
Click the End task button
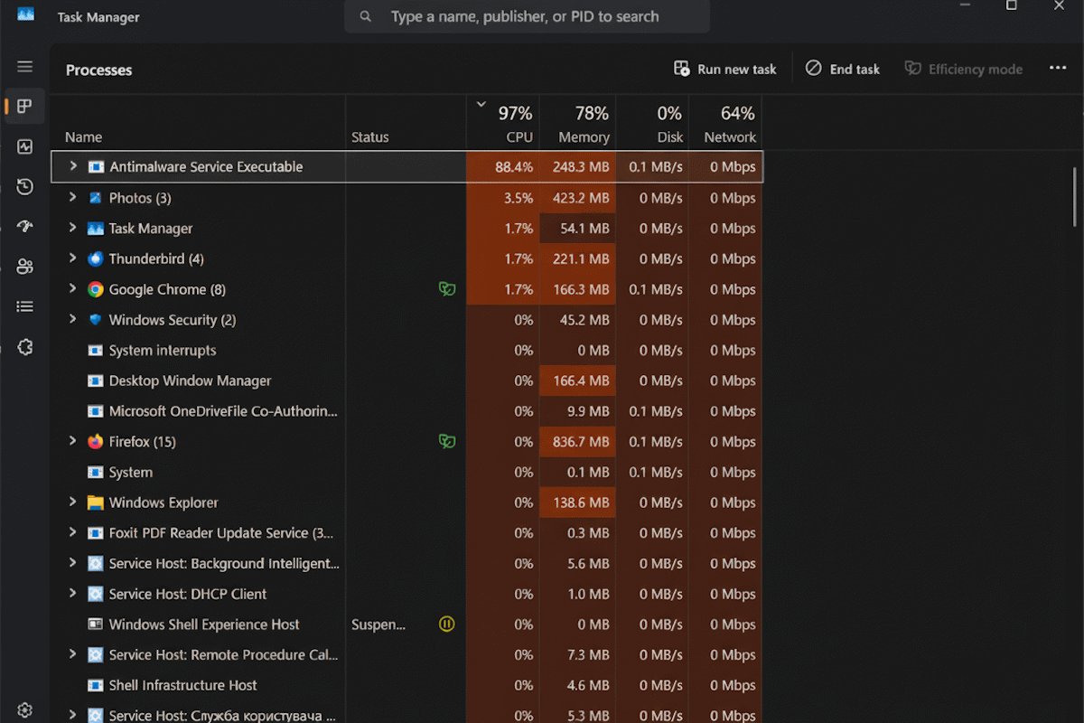tap(843, 69)
